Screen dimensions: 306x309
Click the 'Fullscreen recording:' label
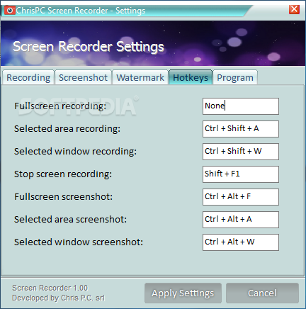60,106
